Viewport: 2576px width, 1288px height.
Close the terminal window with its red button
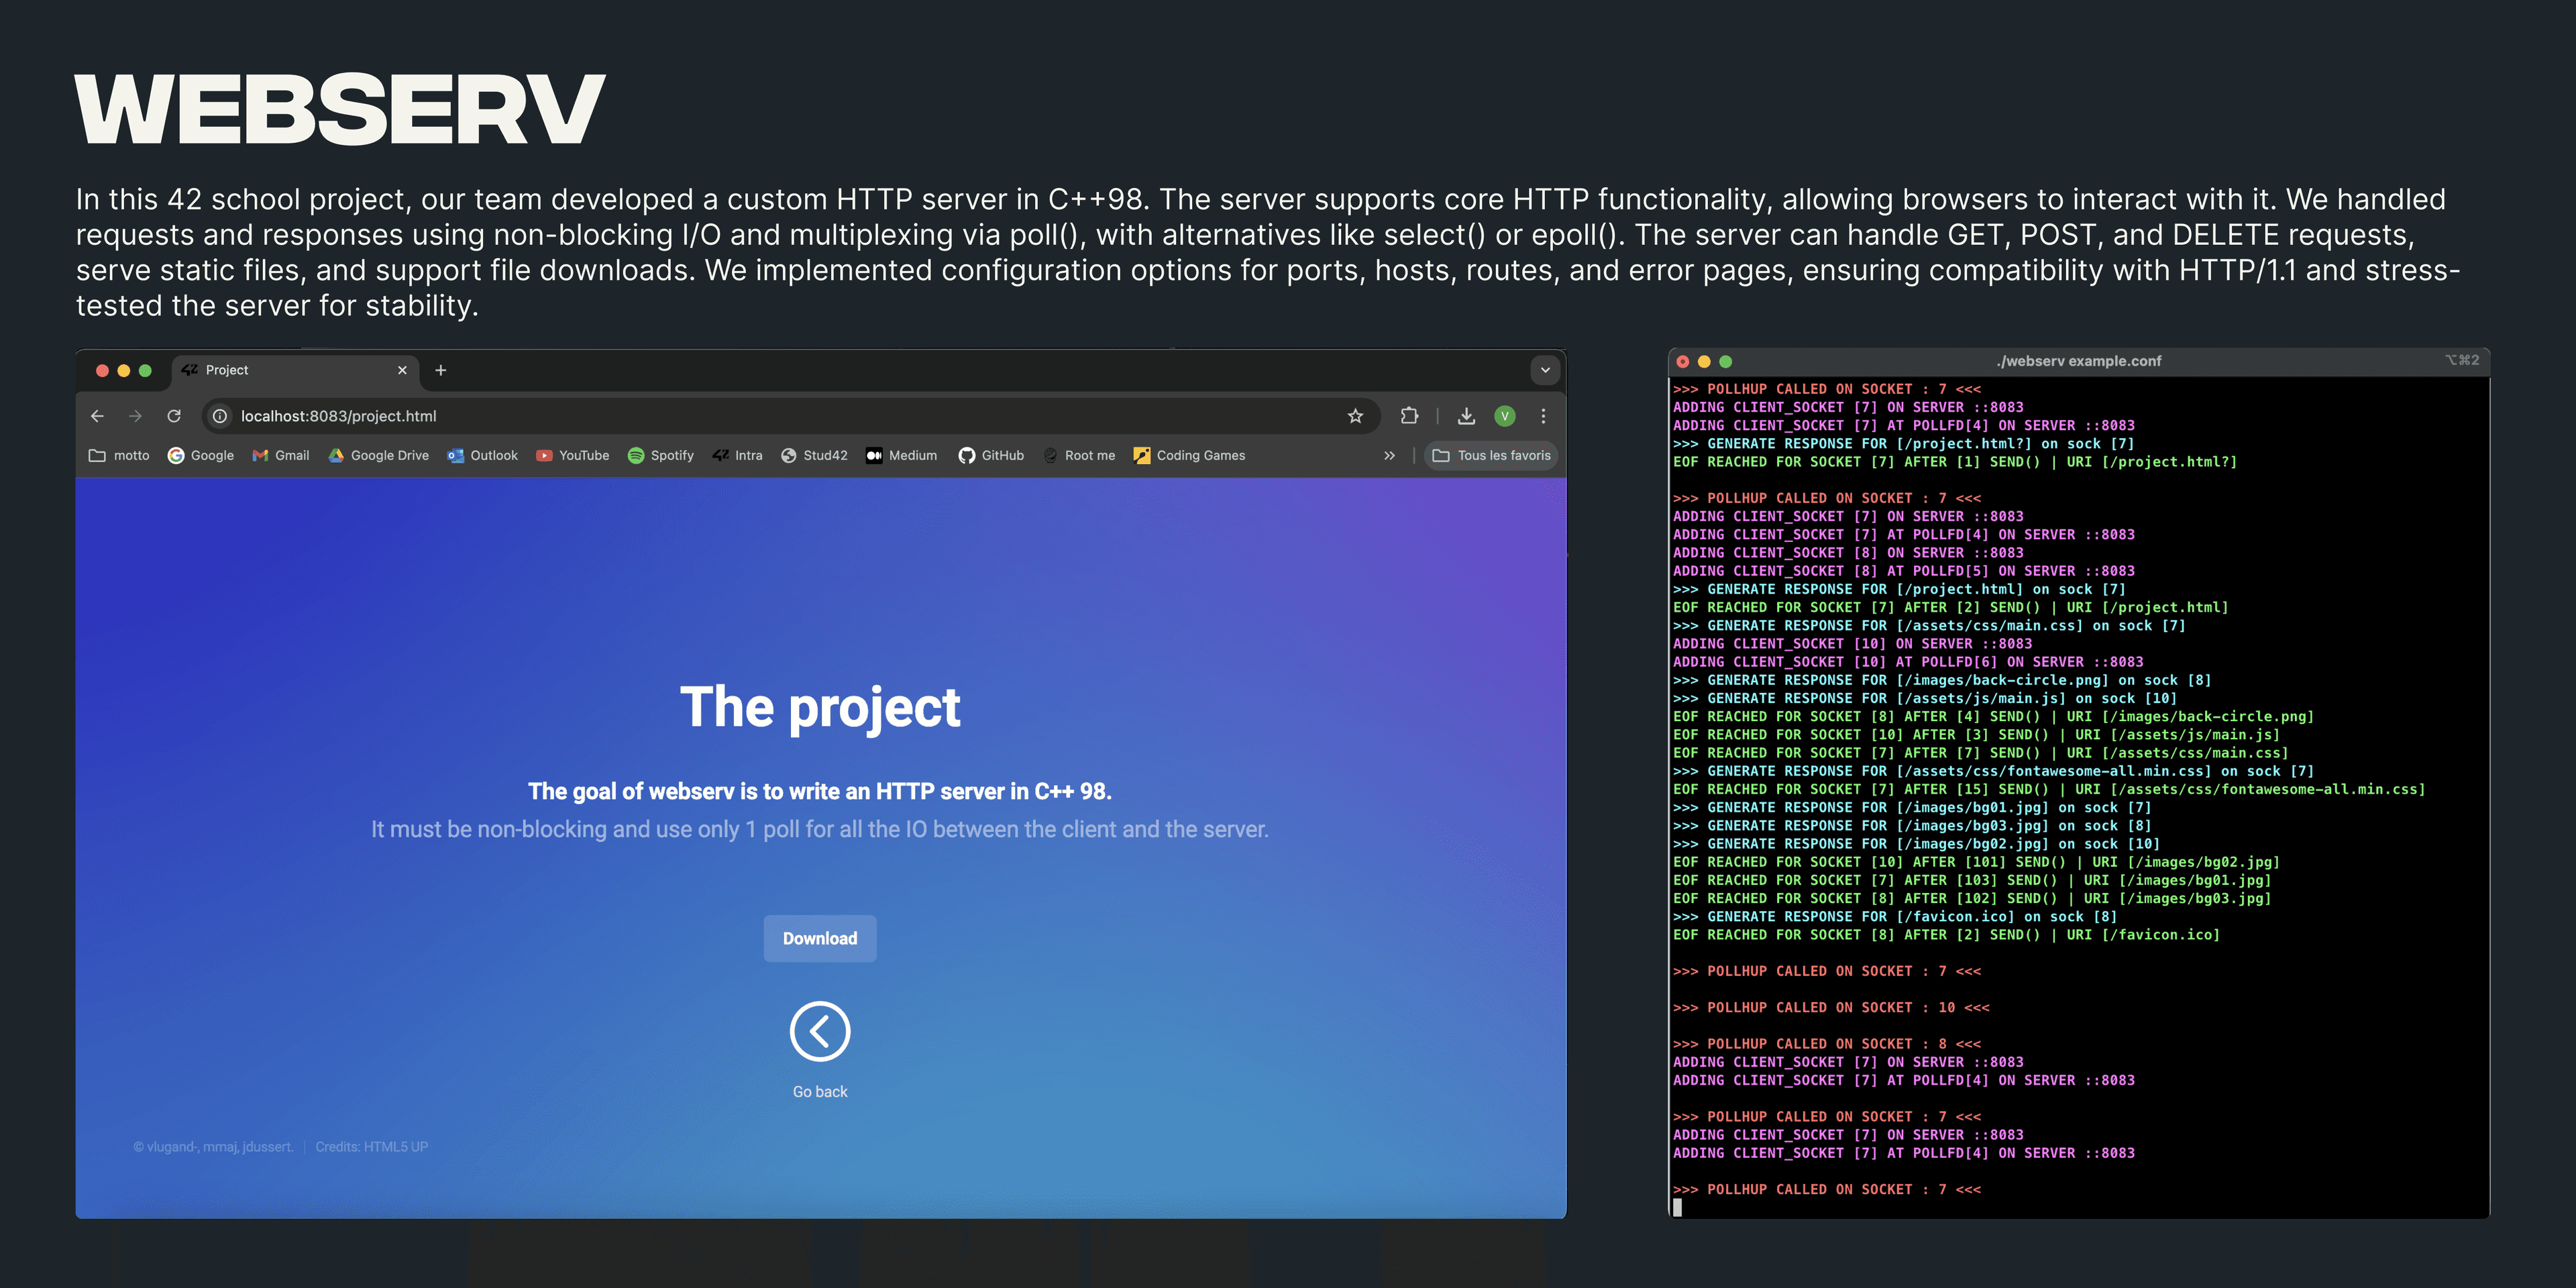coord(1683,361)
